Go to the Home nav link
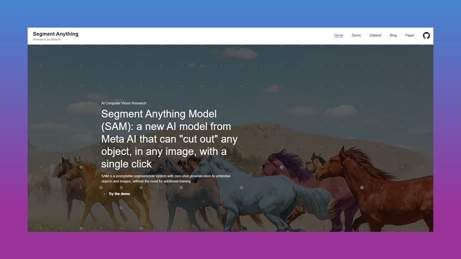Screen dimensions: 461x259 tap(338, 35)
